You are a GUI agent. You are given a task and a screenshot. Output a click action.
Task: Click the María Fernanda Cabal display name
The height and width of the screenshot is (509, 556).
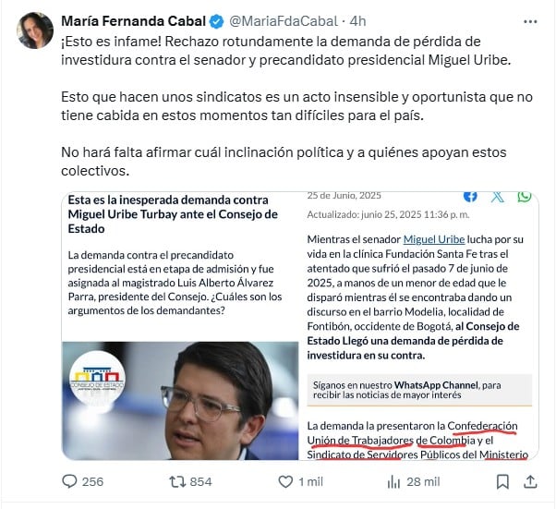coord(133,21)
